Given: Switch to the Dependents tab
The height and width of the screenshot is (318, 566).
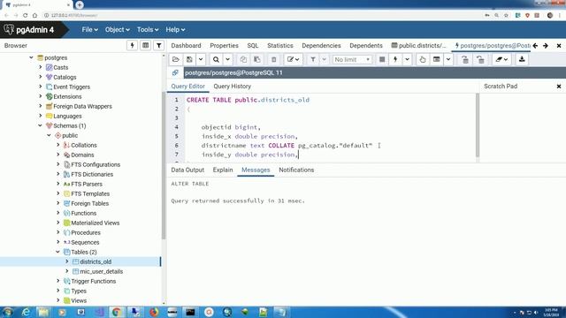Looking at the screenshot, I should pyautogui.click(x=366, y=45).
